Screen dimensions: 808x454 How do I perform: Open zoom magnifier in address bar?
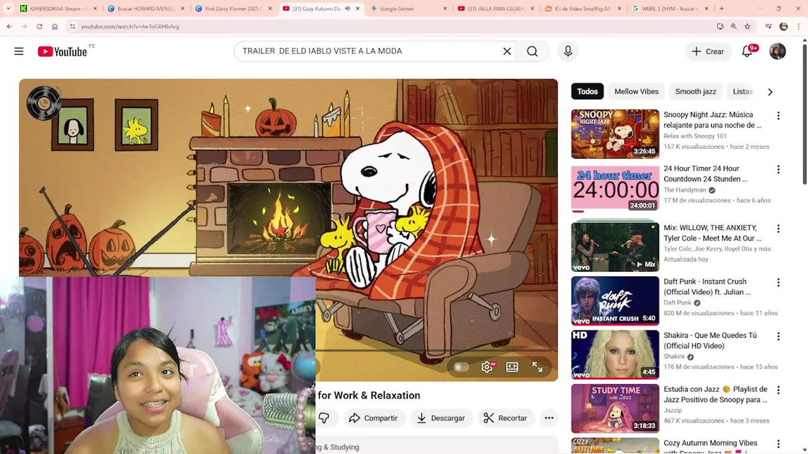[734, 26]
